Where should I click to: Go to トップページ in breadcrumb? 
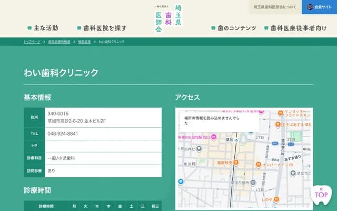click(x=32, y=41)
